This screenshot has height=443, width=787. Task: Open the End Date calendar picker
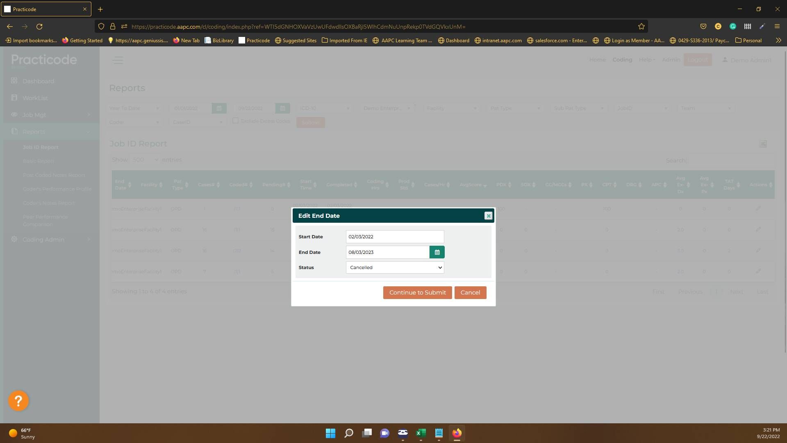pos(437,252)
